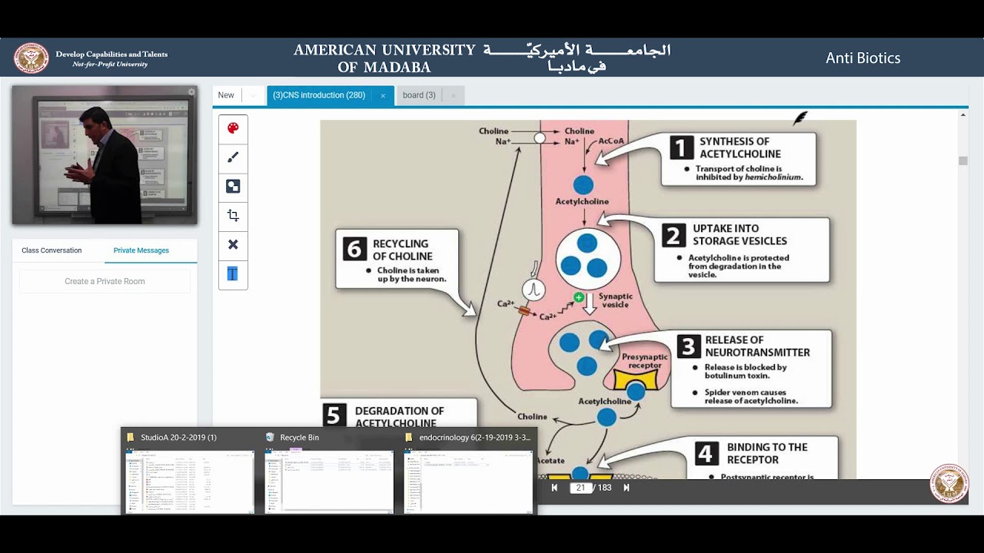
Task: Open the Class Conversation tab
Action: pos(52,250)
